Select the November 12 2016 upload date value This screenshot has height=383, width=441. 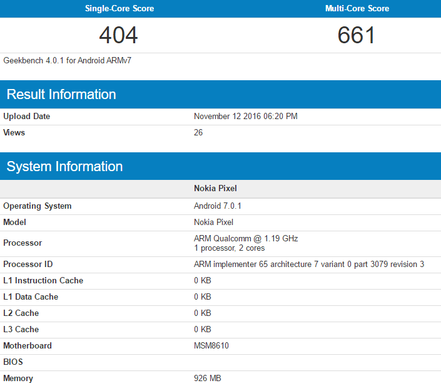coord(246,117)
